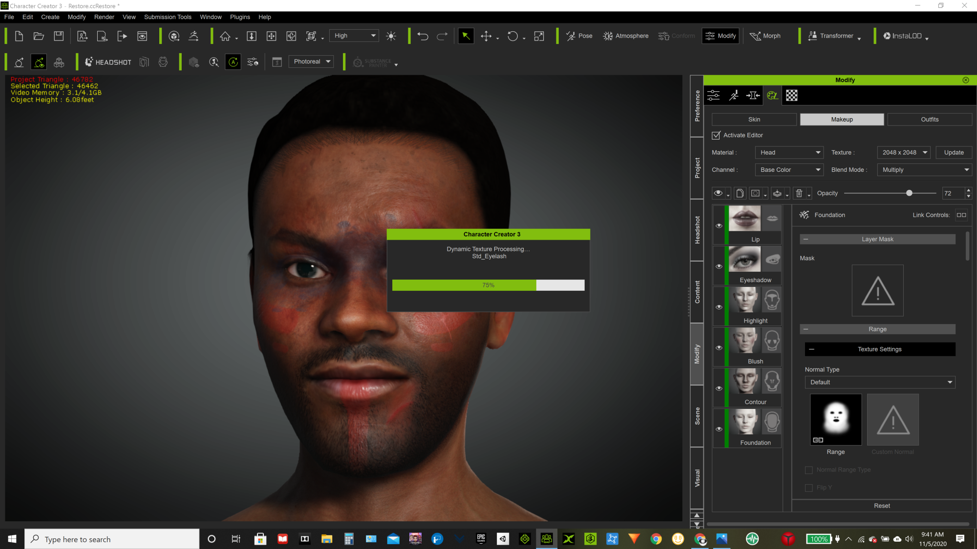Screen dimensions: 977x549
Task: Hide the Contour makeup layer
Action: (x=719, y=388)
